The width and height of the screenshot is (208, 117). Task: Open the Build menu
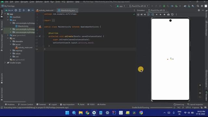46,2
